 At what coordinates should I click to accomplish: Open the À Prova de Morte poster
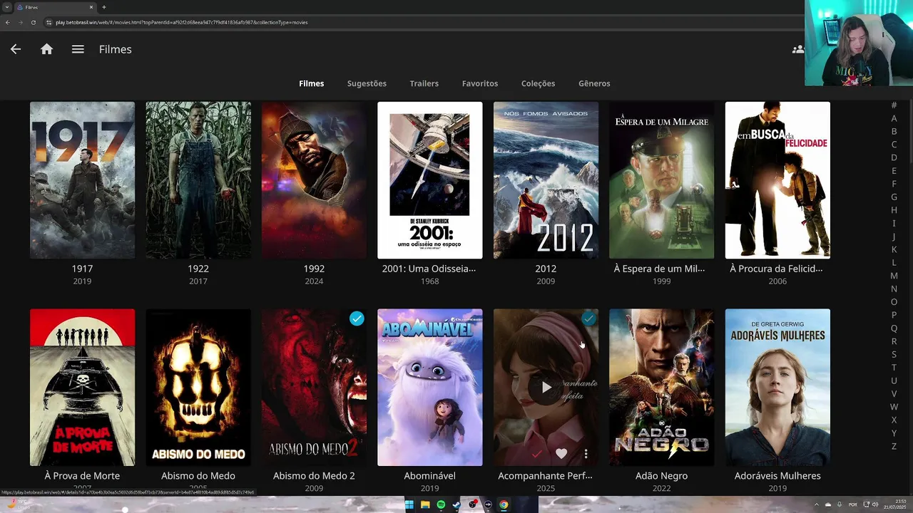pos(82,388)
